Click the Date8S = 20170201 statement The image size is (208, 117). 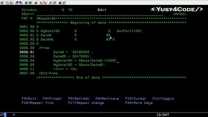click(x=72, y=56)
